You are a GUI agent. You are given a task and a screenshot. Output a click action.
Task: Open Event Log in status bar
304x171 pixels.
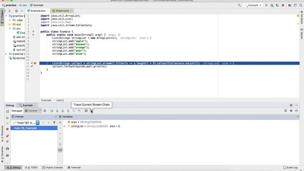290,168
